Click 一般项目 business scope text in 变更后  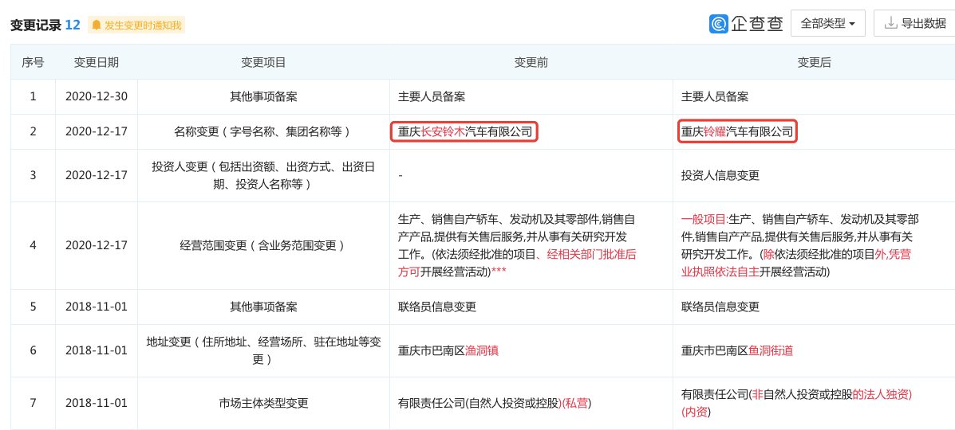tap(799, 246)
